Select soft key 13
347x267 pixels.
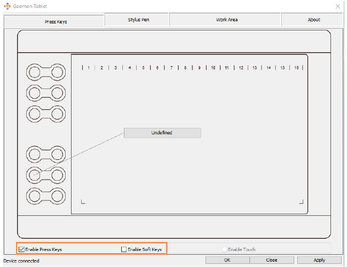pyautogui.click(x=255, y=68)
